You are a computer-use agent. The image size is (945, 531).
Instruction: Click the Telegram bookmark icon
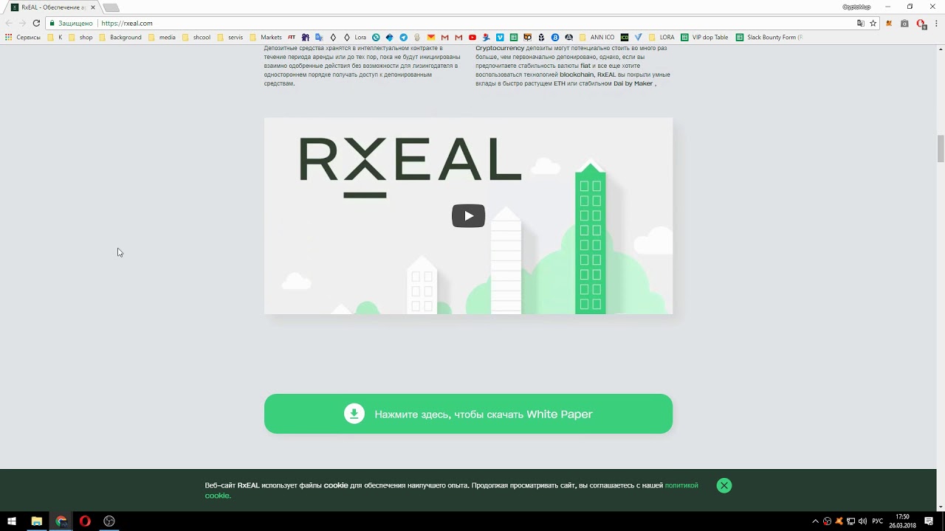[403, 37]
